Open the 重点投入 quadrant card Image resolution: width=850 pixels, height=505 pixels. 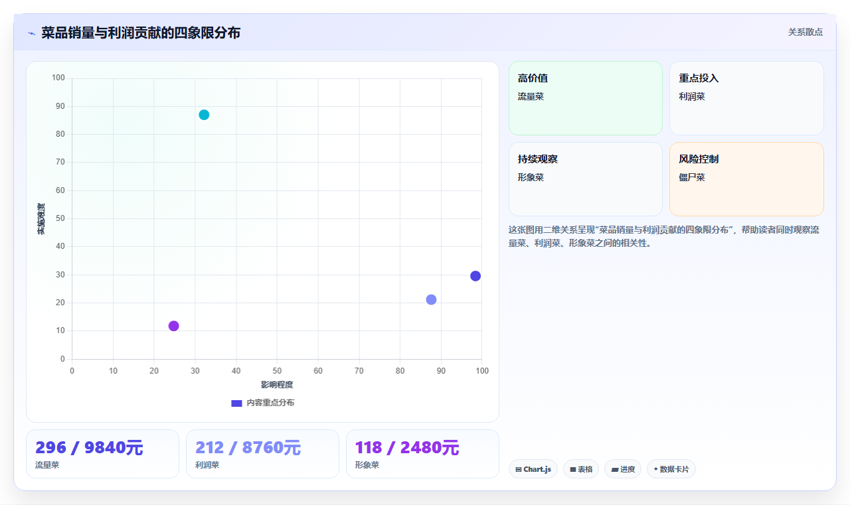coord(746,98)
